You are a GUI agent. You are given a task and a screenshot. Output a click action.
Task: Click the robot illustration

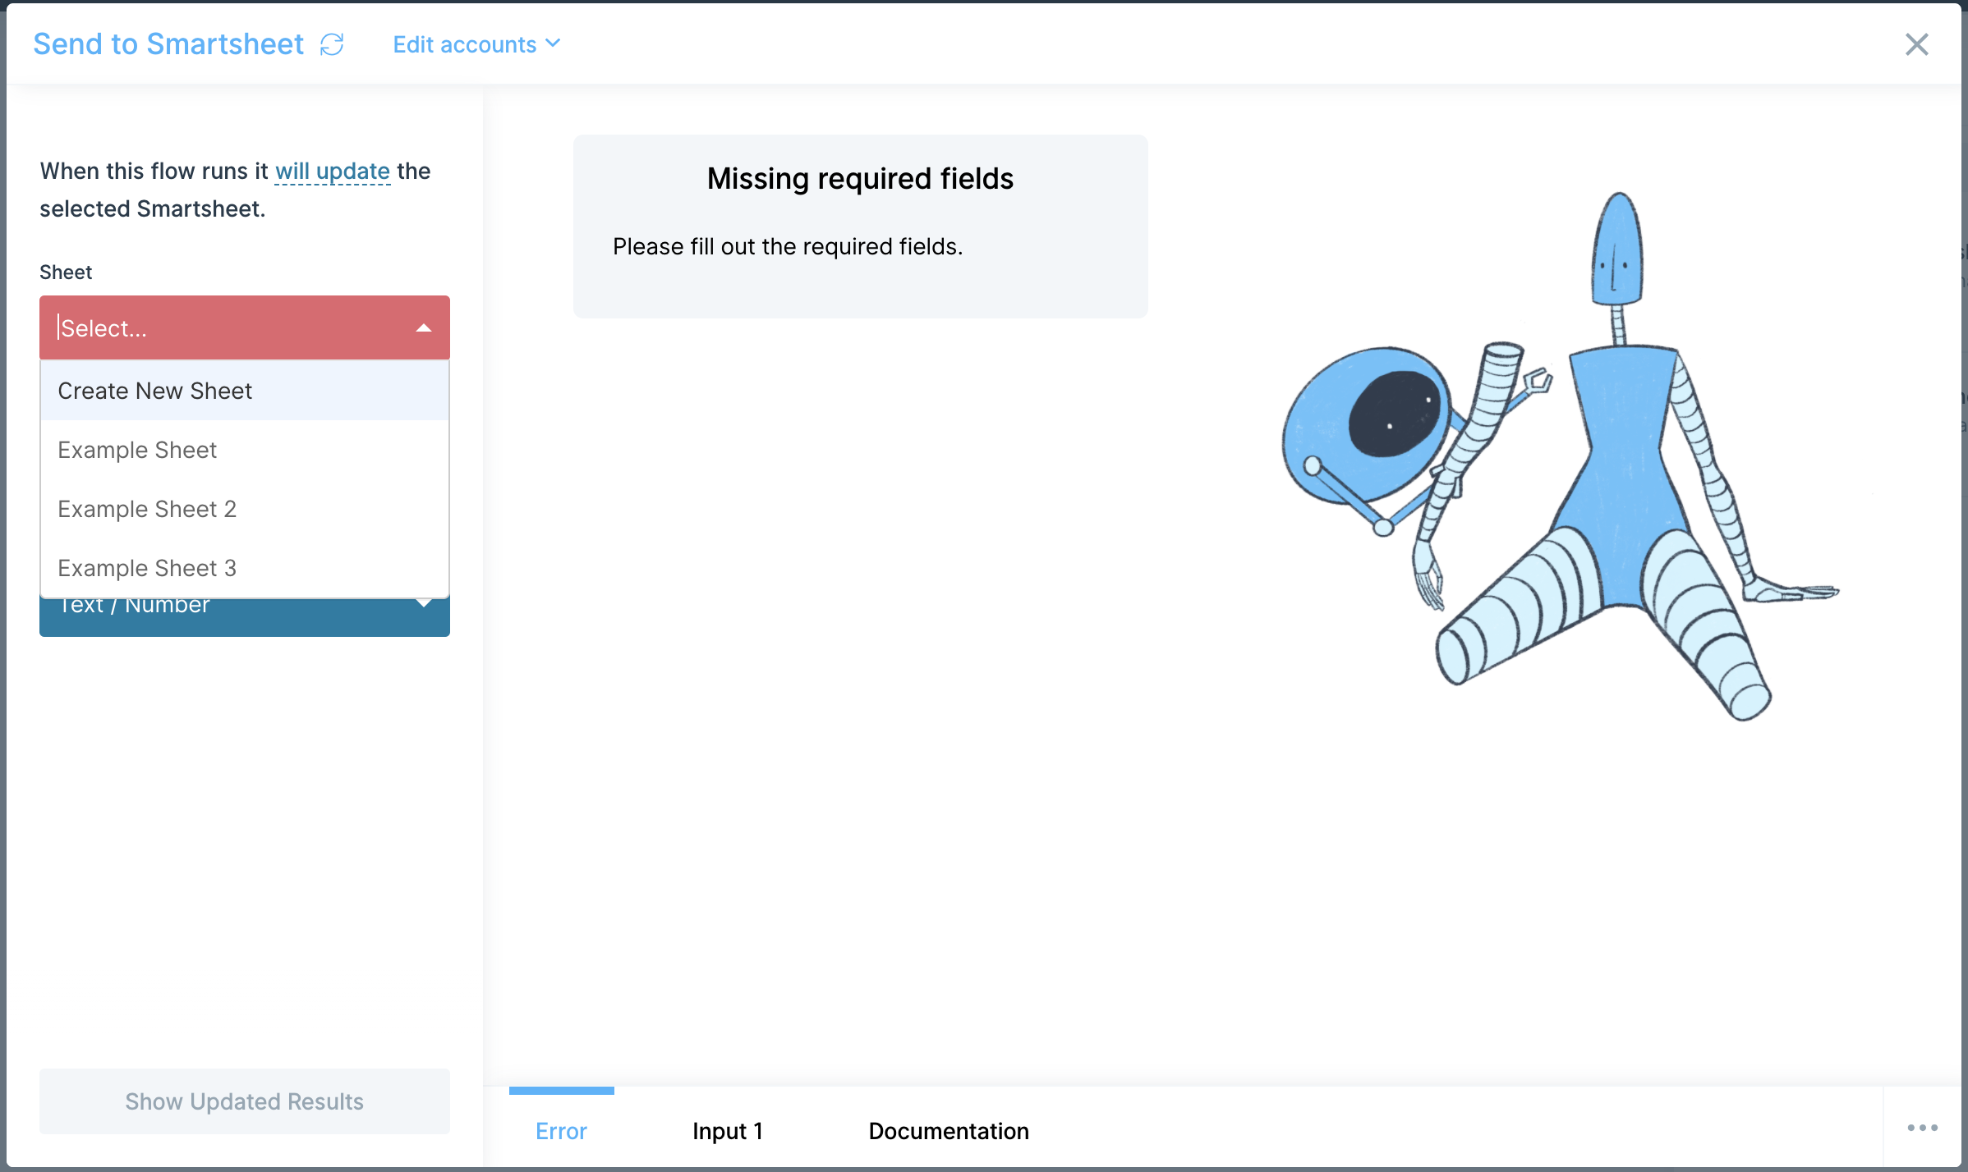point(1561,456)
